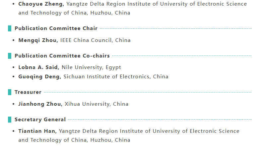Click the name Mengqi Zhou

38,40
